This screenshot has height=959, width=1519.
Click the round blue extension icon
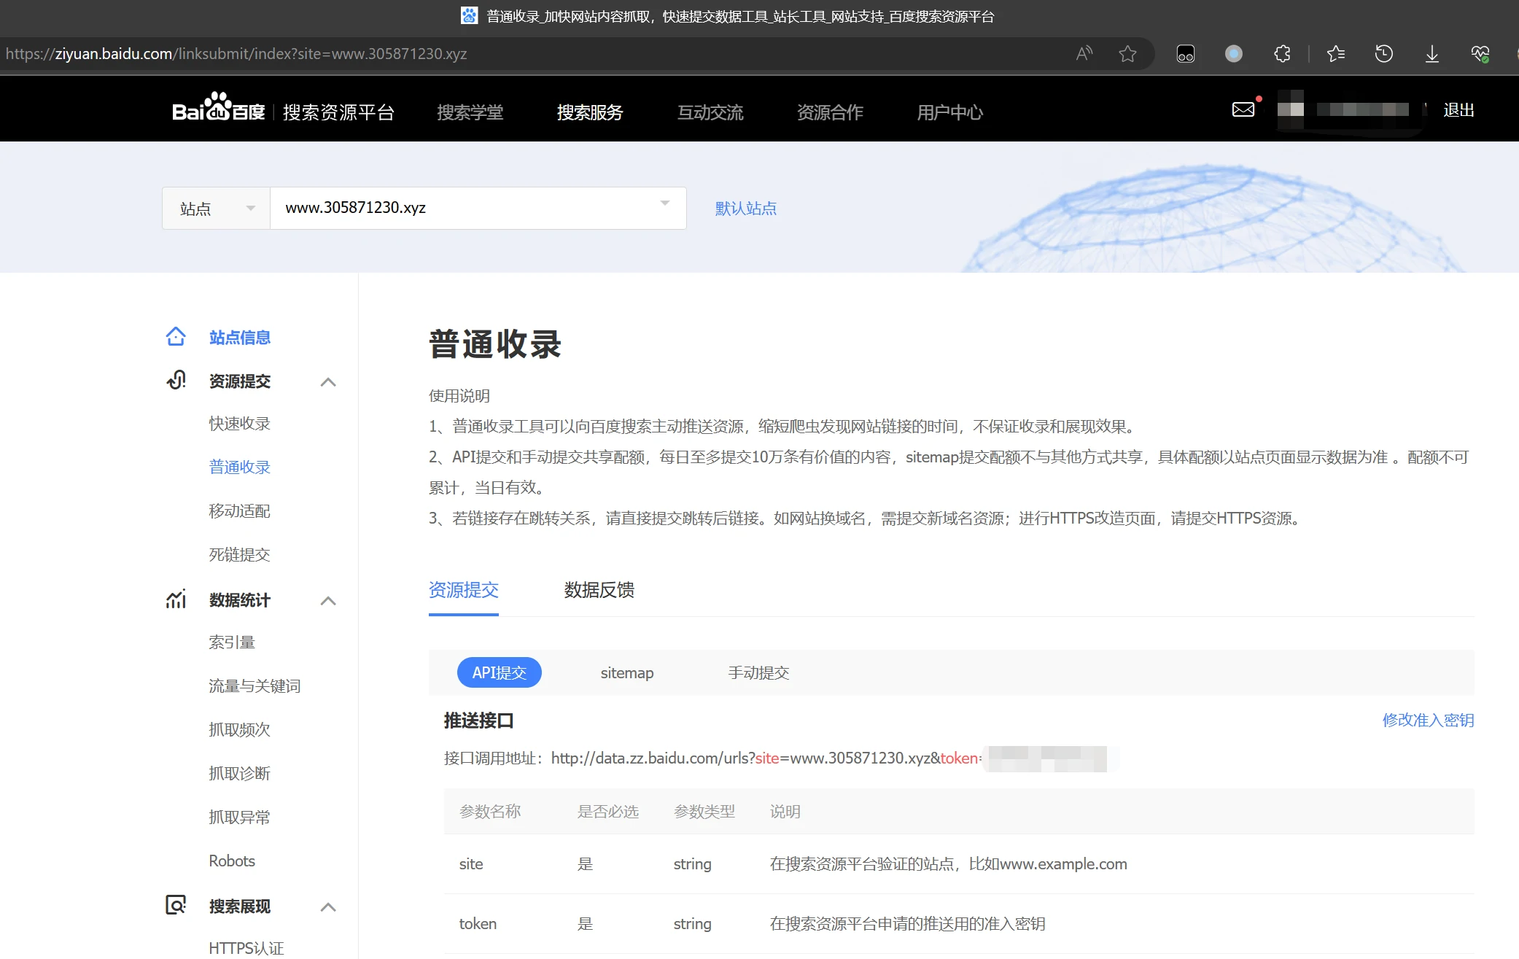click(1234, 53)
